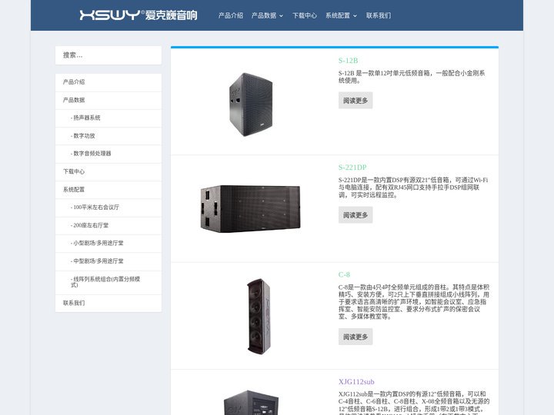Click 阅读更多 button under S-12B
This screenshot has height=415, width=554.
click(355, 101)
